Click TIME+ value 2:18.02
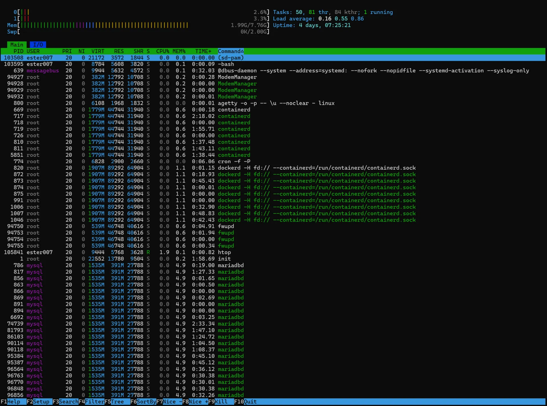 (x=203, y=116)
